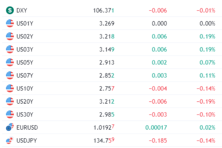The image size is (222, 148).
Task: Open the USDJPY symbol name
Action: [x=27, y=140]
